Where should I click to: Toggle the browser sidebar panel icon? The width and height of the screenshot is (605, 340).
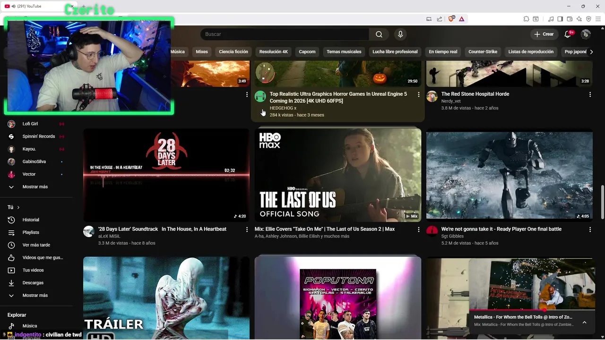(x=560, y=19)
